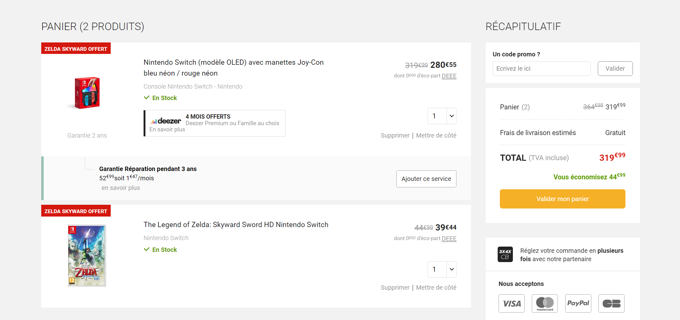The height and width of the screenshot is (320, 680).
Task: Click 'Réglez votre commande en plusieurs fois' text
Action: (x=571, y=255)
